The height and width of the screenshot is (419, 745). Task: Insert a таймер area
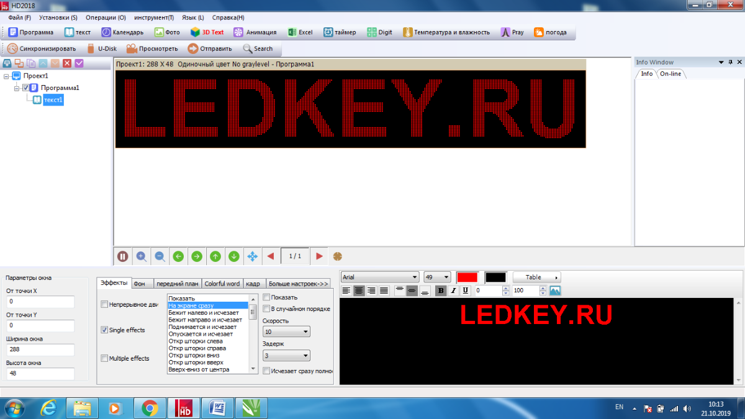340,32
